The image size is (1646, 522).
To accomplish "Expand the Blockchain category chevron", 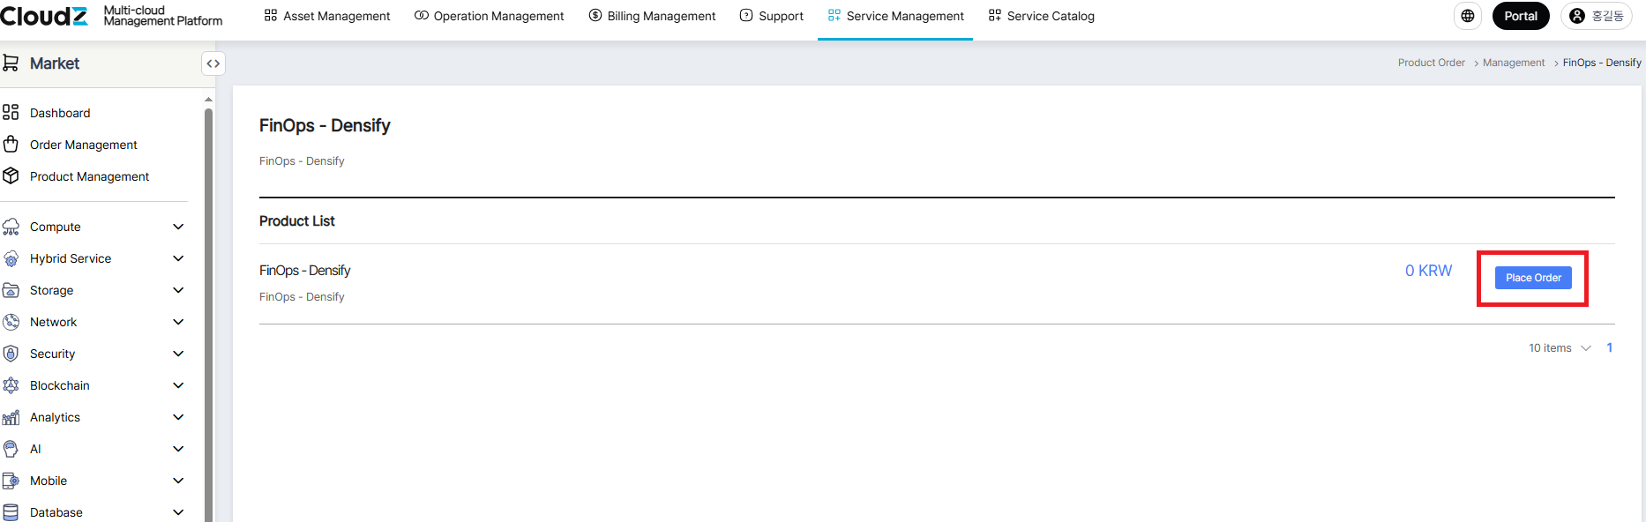I will pyautogui.click(x=178, y=385).
